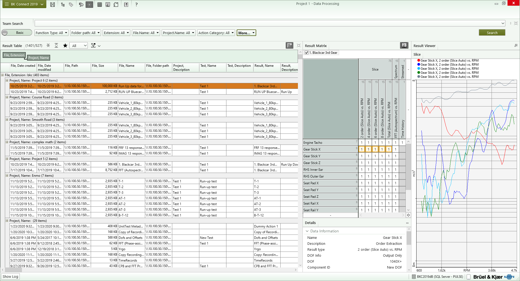Screen dimensions: 520x281
Task: Open the Action Category filter dropdown
Action: (x=216, y=33)
